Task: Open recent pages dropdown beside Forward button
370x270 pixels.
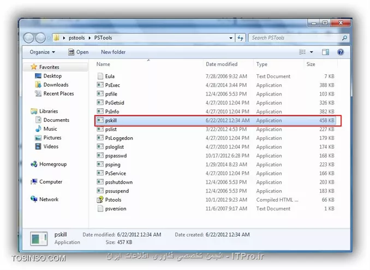Action: (49, 38)
